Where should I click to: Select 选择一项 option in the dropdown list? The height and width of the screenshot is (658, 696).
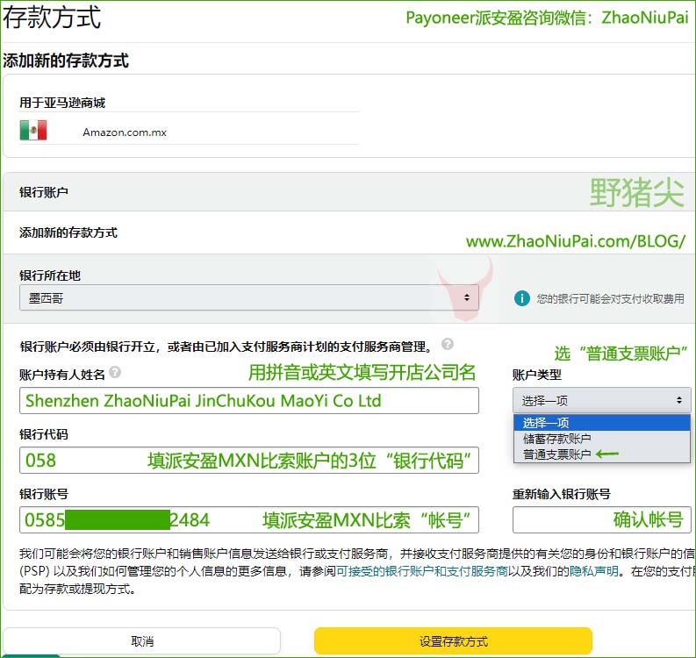602,422
